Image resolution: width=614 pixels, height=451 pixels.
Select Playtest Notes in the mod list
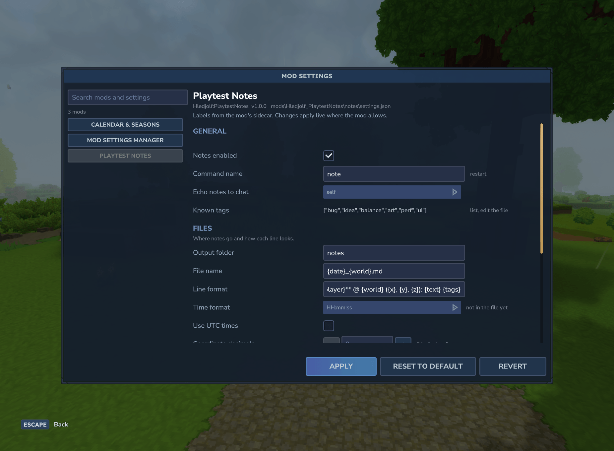(125, 156)
